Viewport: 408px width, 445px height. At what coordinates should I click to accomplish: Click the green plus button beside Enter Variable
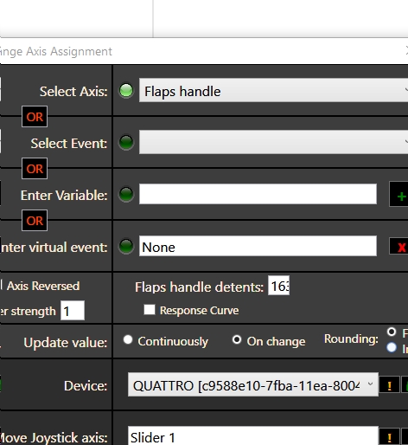click(399, 194)
